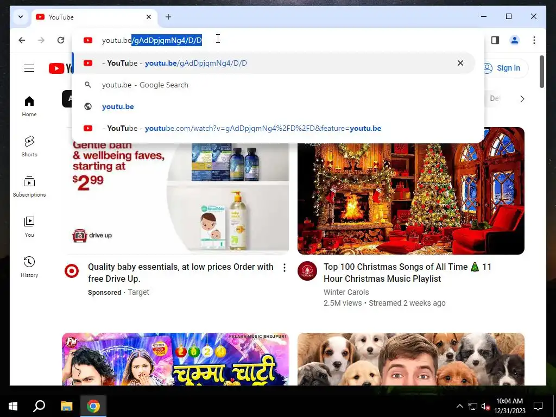Image resolution: width=556 pixels, height=417 pixels.
Task: Select the YouTube browser tab
Action: click(x=94, y=17)
